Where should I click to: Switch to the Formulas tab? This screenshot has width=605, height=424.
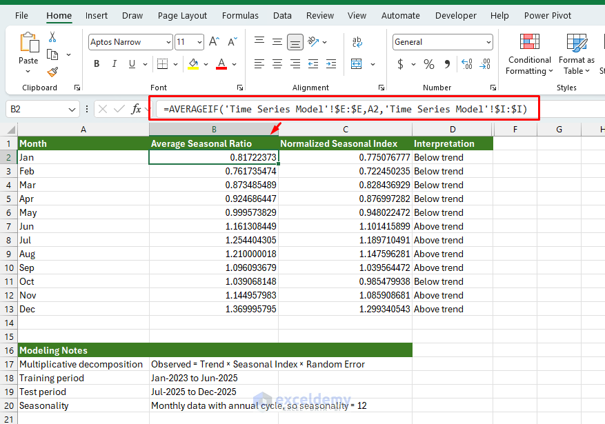[240, 15]
